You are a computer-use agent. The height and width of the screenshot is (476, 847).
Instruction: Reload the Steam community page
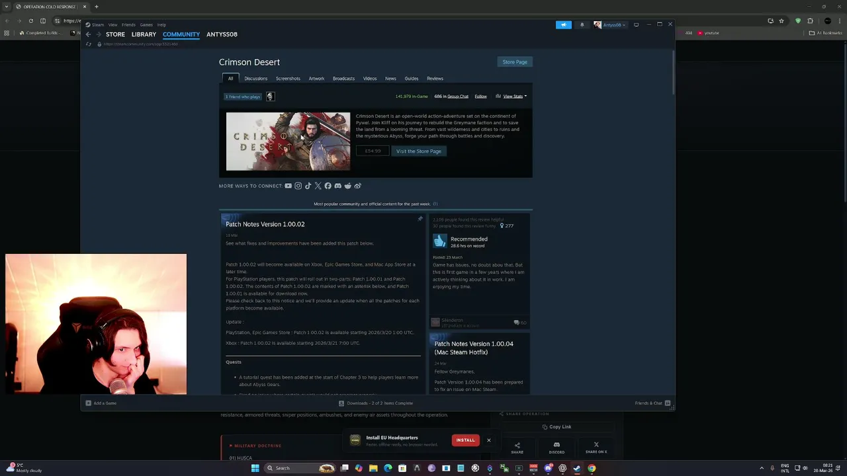[x=89, y=44]
